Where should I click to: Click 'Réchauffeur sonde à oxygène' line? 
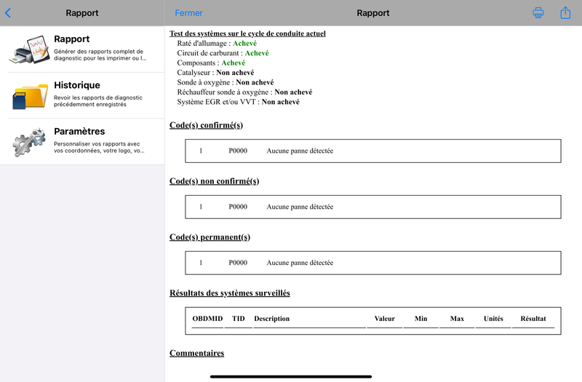click(x=244, y=92)
